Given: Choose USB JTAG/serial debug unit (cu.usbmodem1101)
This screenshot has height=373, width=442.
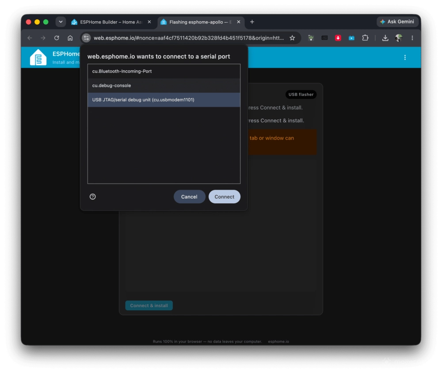Looking at the screenshot, I should click(164, 100).
